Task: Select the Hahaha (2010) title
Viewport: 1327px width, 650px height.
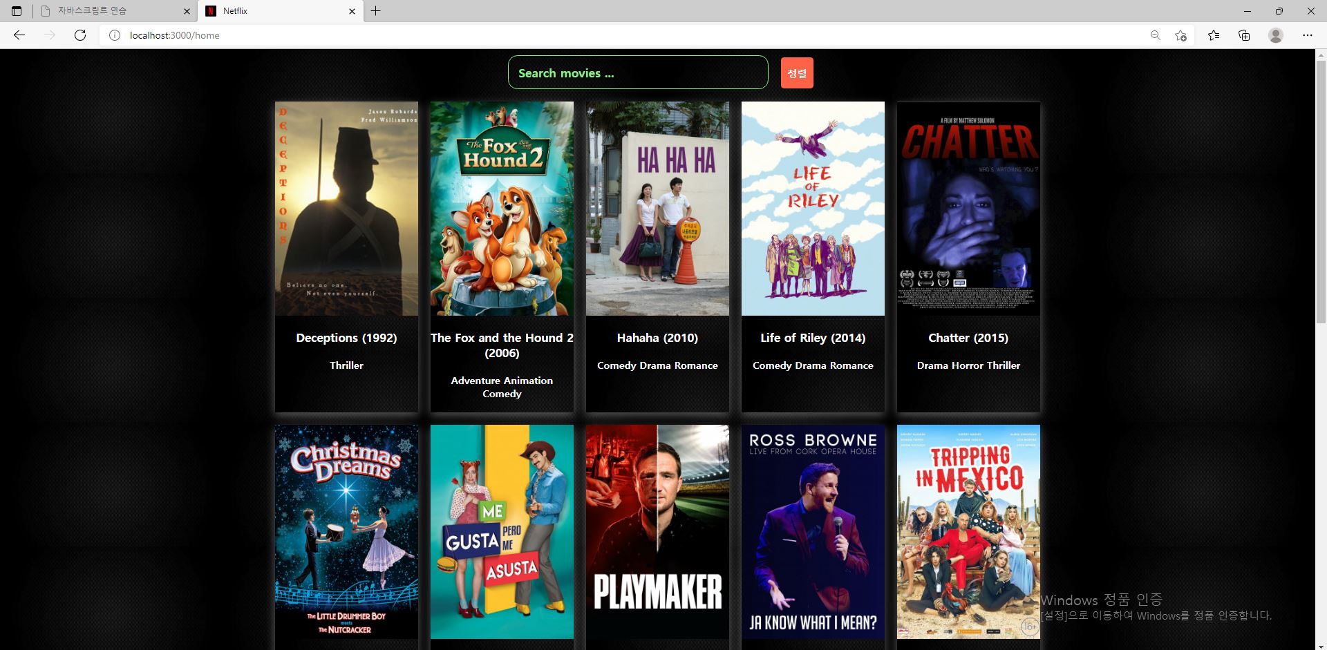Action: point(657,338)
